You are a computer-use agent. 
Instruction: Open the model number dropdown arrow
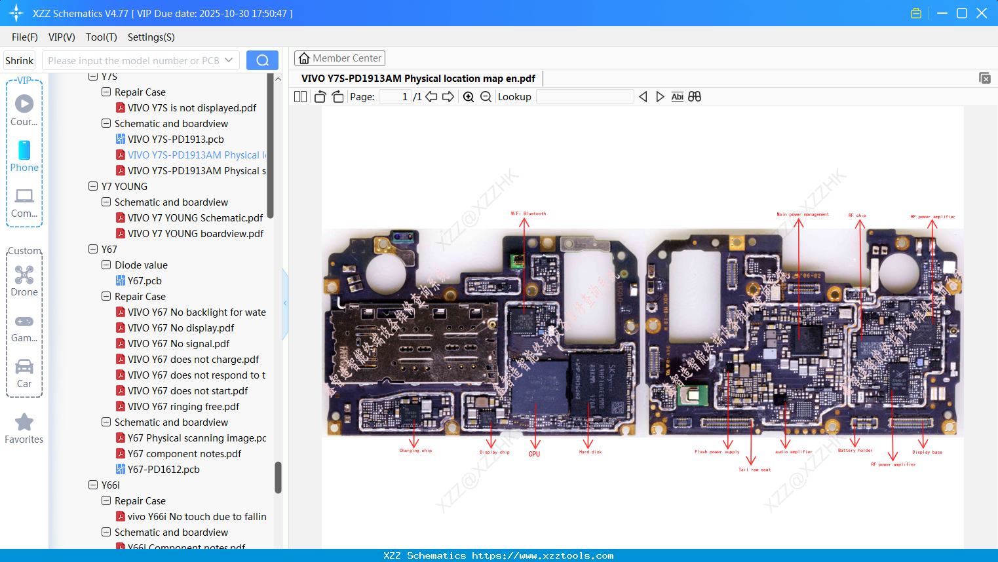229,60
